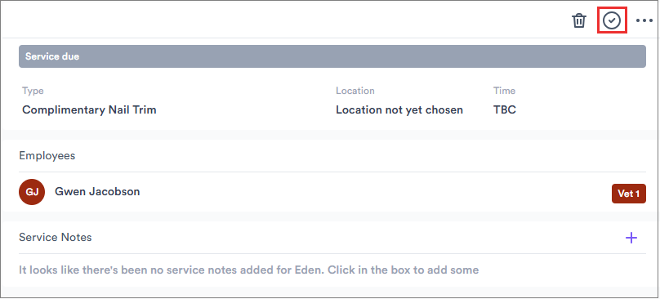Click the empty service notes hint text

point(249,270)
